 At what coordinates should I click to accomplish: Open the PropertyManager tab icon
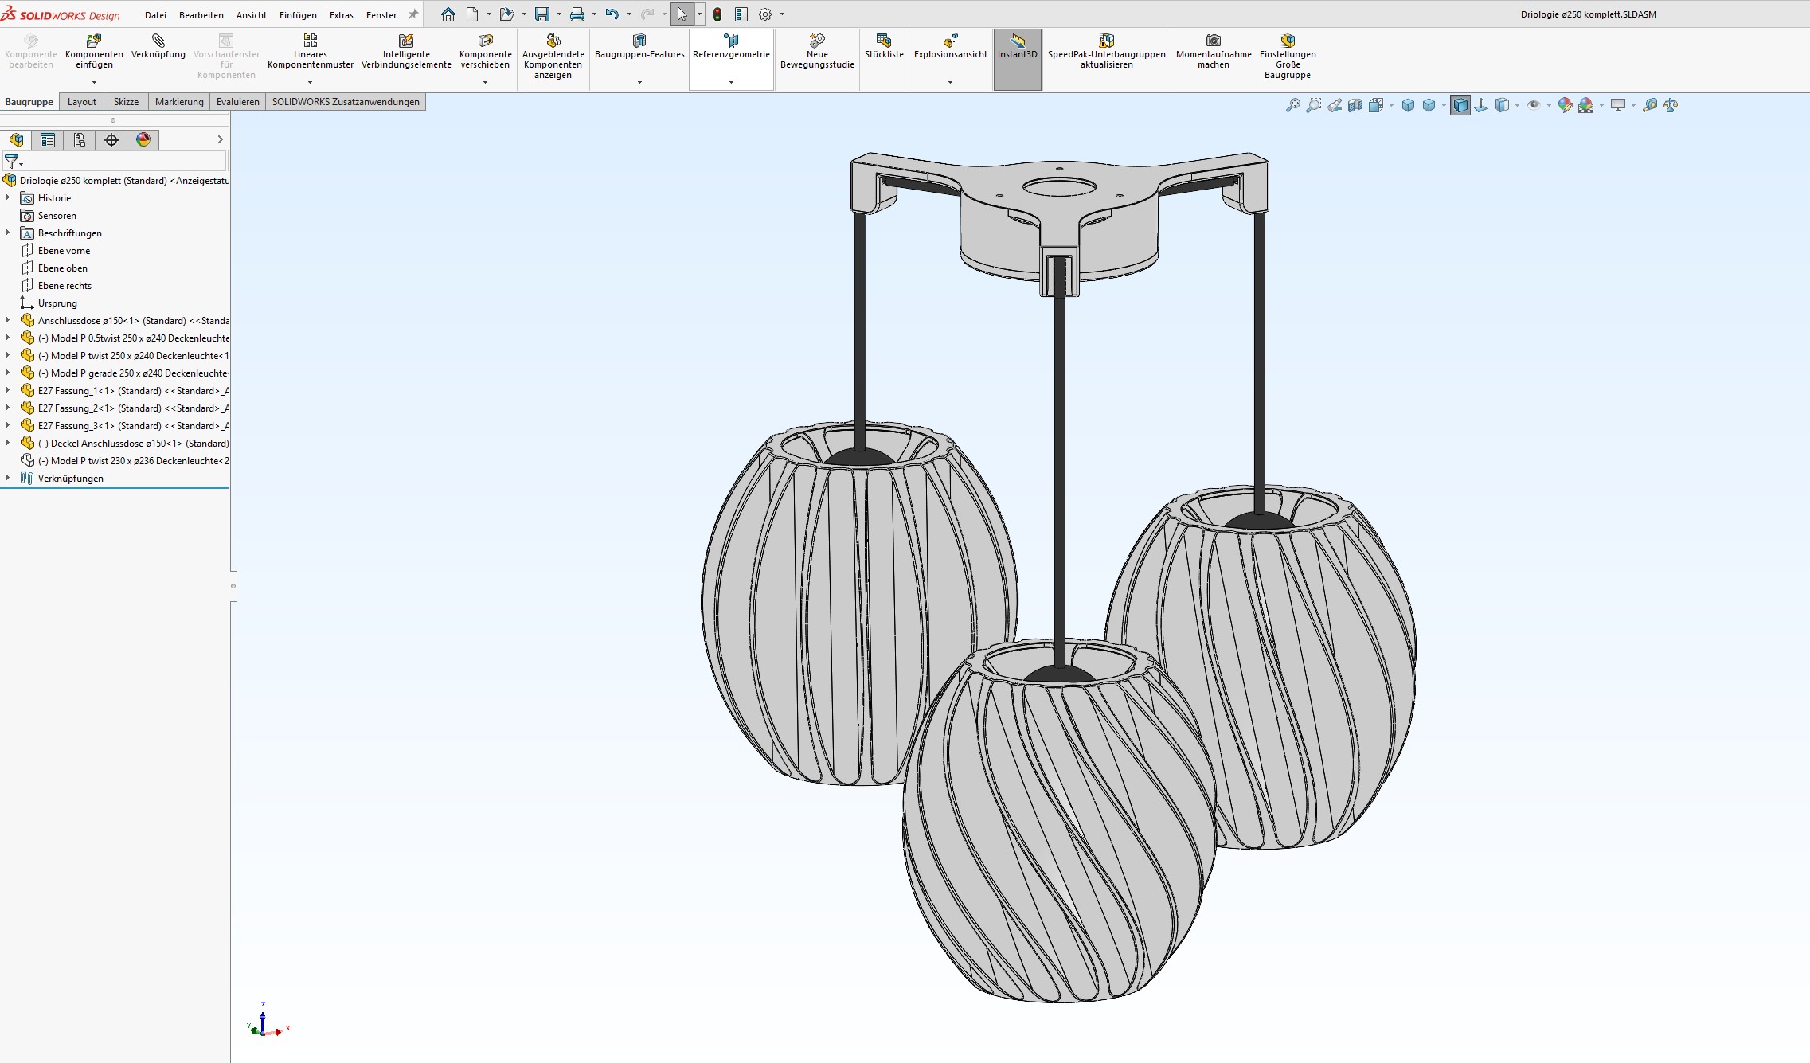[48, 140]
